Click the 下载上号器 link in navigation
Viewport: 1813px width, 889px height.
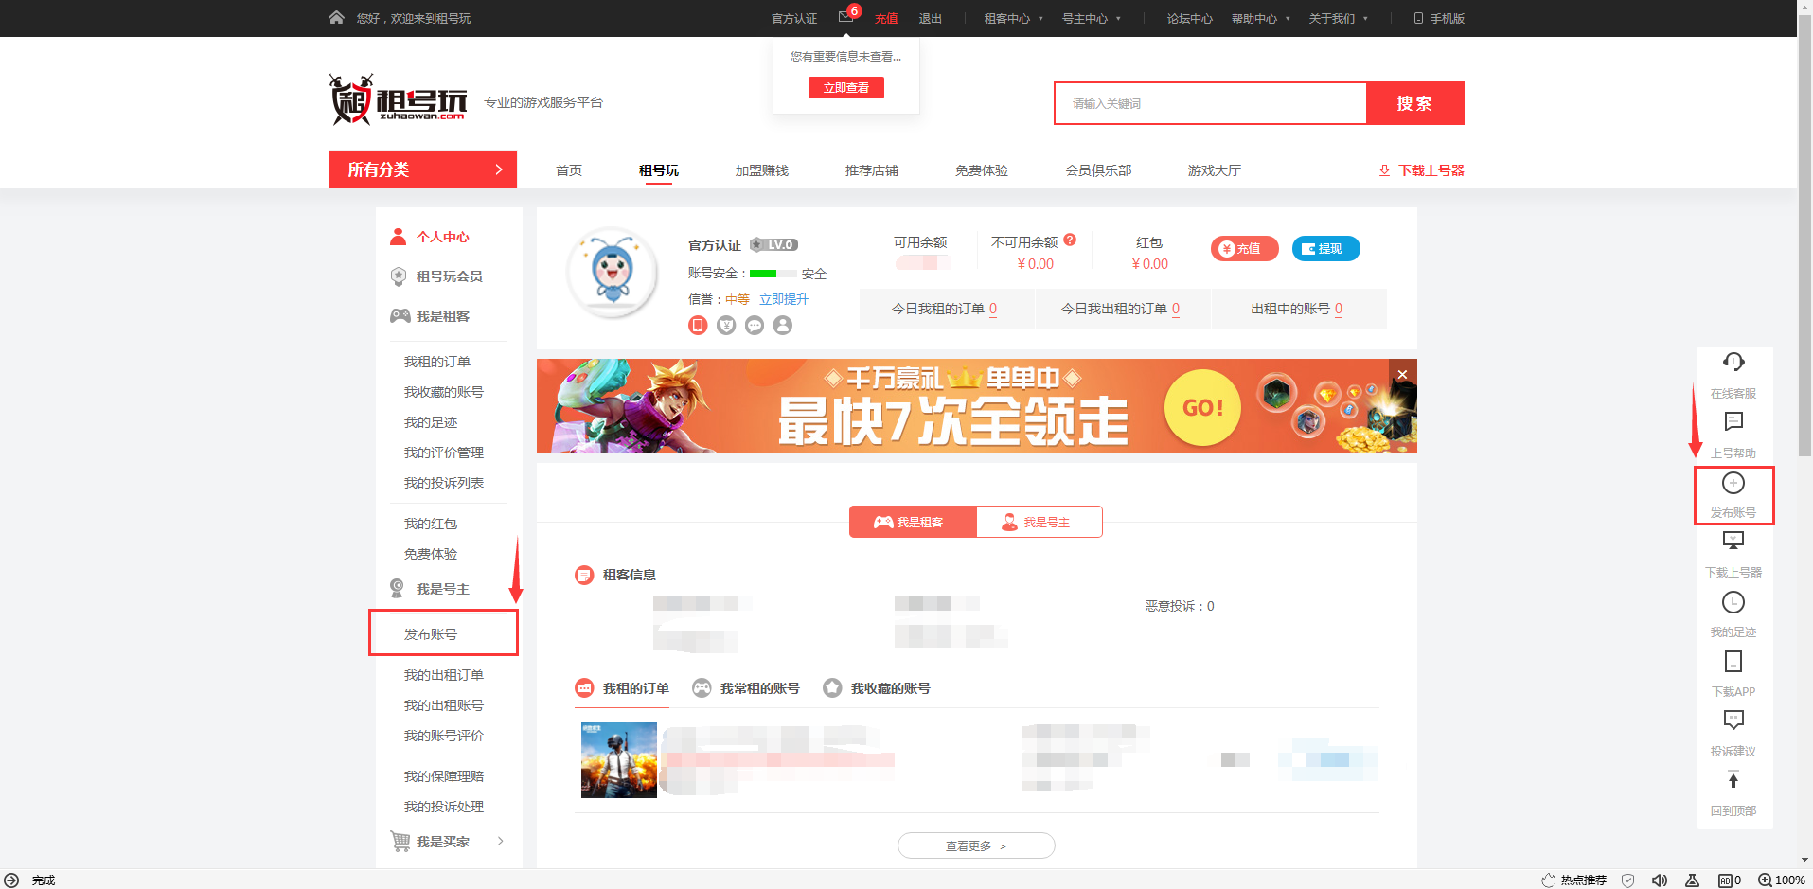coord(1422,170)
